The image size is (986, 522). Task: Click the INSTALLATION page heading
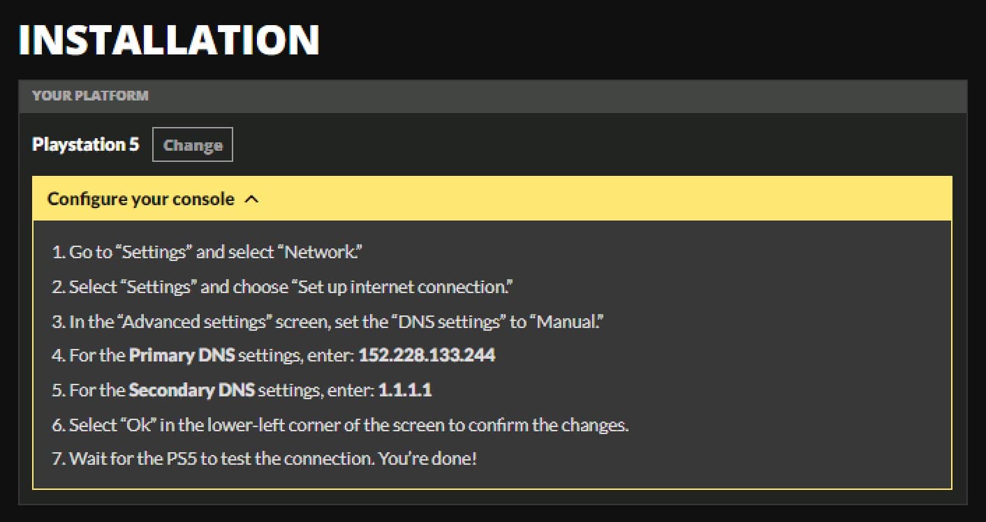coord(168,40)
